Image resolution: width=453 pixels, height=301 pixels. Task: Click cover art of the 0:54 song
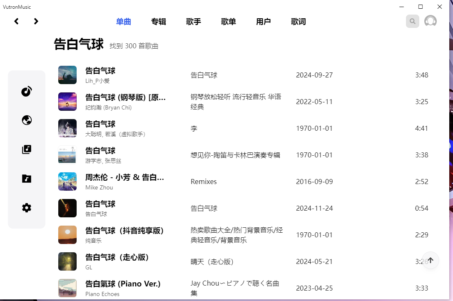point(67,208)
